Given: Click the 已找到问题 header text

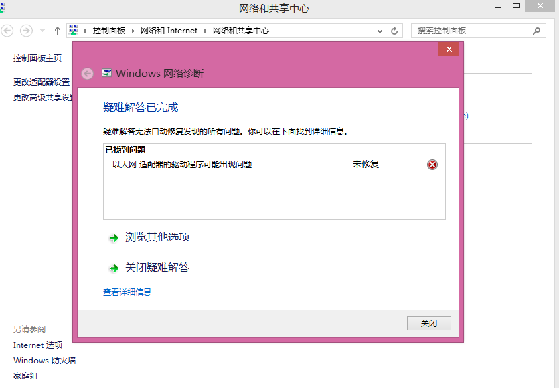Looking at the screenshot, I should [x=125, y=150].
